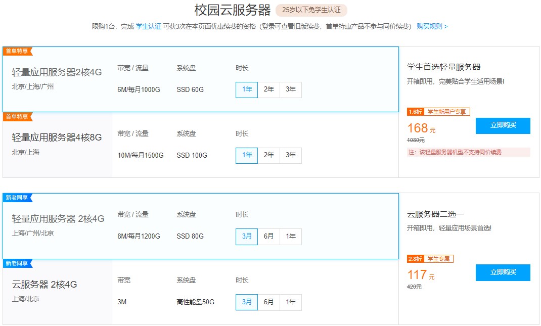Click the 1.6折 学生新用户专享 discount tag
The height and width of the screenshot is (326, 541).
[438, 112]
